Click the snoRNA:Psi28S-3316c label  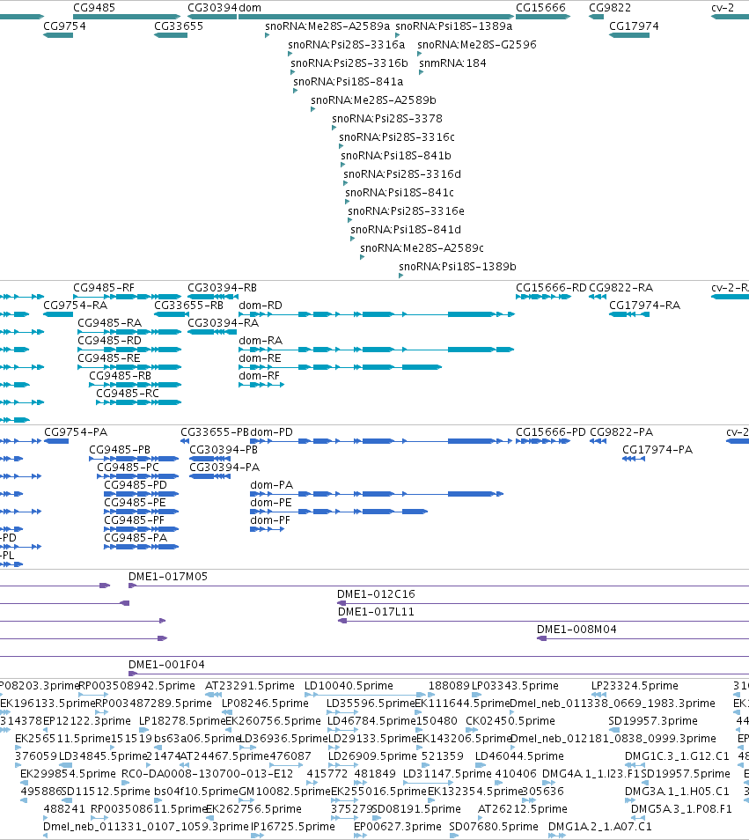pos(397,136)
